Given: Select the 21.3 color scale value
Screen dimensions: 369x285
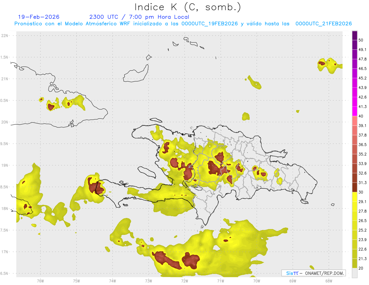Looking at the screenshot, I should click(x=363, y=259).
